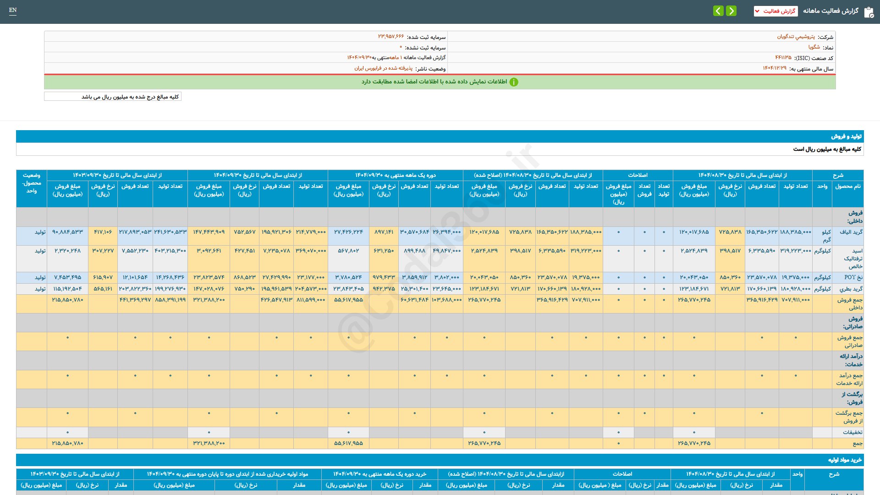
Task: Click the گرید بطری product row name
Action: click(851, 289)
